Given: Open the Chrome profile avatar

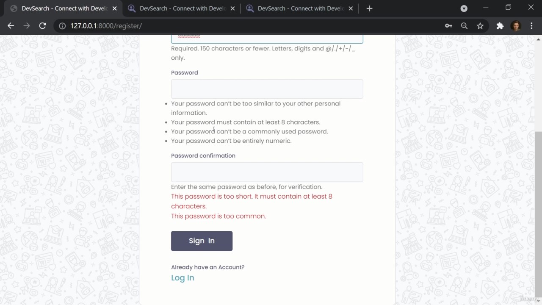Looking at the screenshot, I should click(x=516, y=26).
